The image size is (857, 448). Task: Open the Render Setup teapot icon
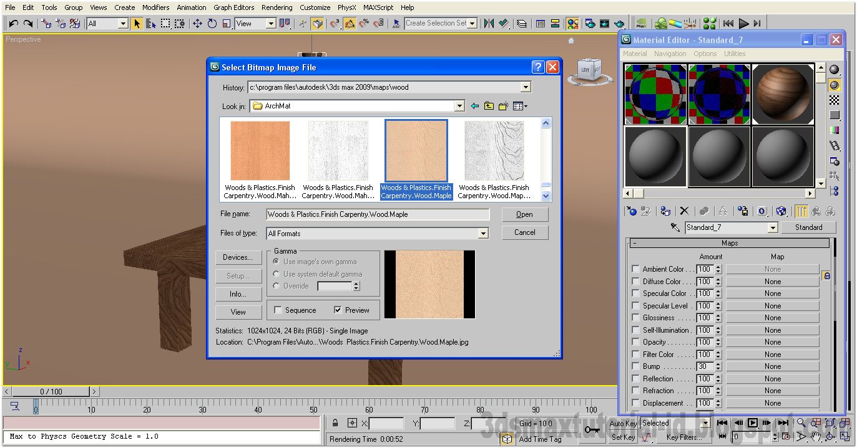click(x=590, y=23)
